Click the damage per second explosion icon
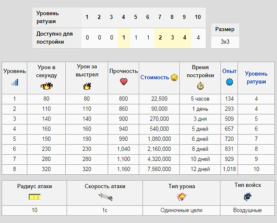Viewport: 277px width, 223px height. pyautogui.click(x=47, y=86)
